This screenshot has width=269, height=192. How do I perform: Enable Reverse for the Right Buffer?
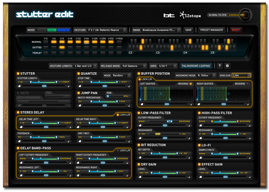coord(247,83)
